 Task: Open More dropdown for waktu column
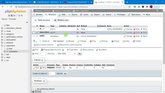(144, 36)
